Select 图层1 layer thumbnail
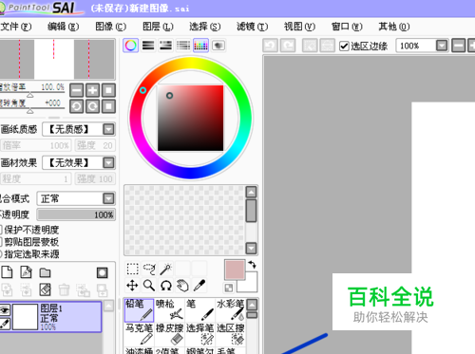Screen dimensions: 475x354 [x=25, y=317]
